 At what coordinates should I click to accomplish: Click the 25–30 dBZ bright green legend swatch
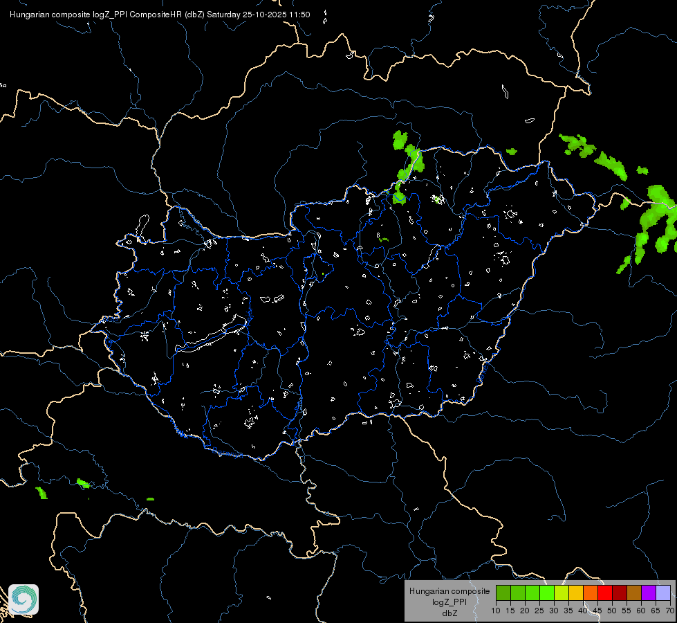(547, 593)
